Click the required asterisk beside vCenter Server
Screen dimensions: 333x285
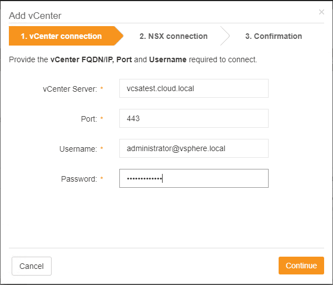[102, 89]
